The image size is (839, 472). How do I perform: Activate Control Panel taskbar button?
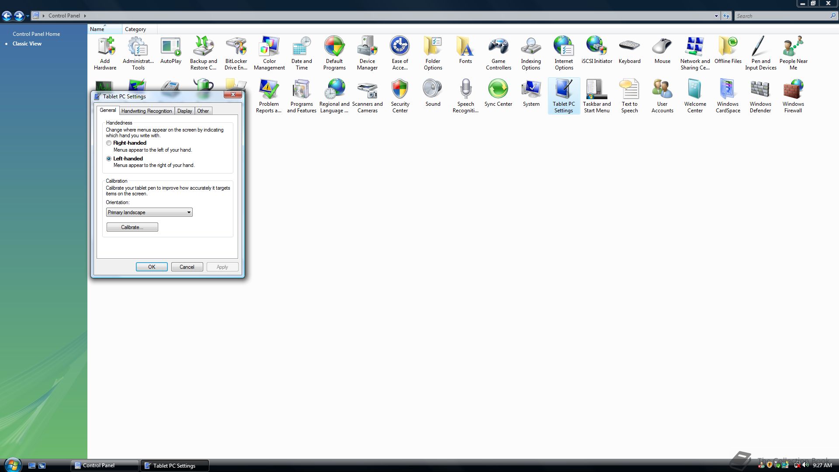(105, 465)
